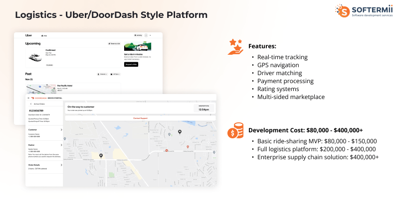The width and height of the screenshot is (399, 199).
Task: Click the Payment processing bullet
Action: pyautogui.click(x=285, y=81)
